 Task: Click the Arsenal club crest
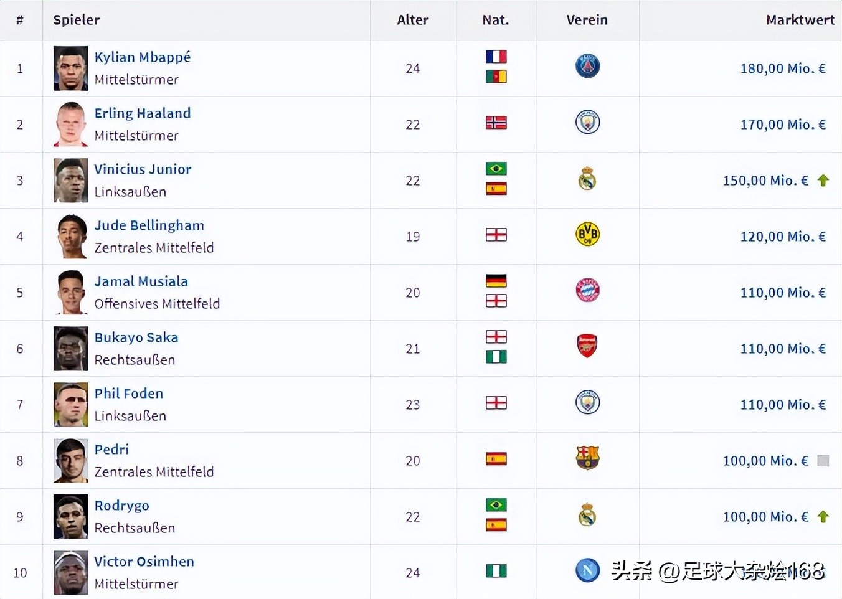tap(587, 346)
